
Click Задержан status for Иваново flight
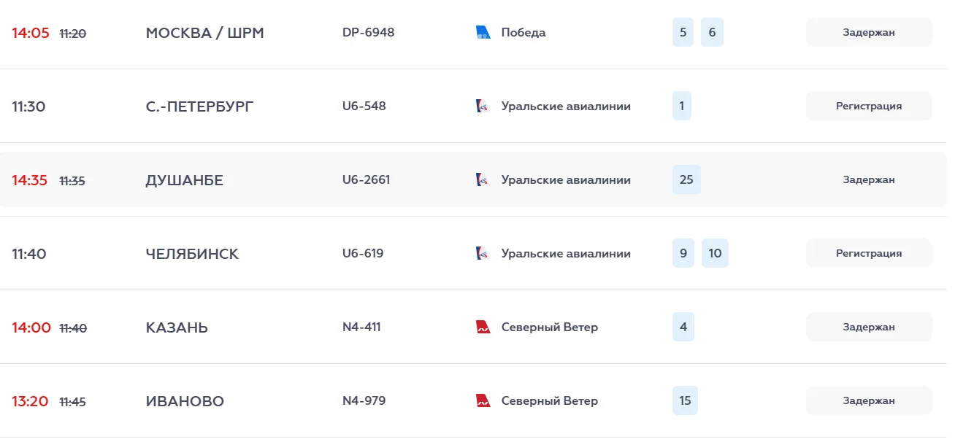coord(869,400)
